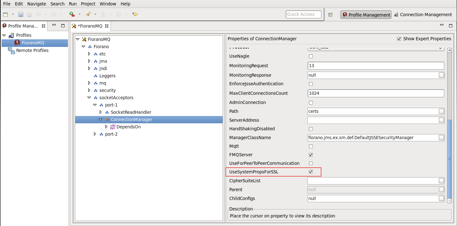
Task: Click the Forward navigation arrow icon
Action: pyautogui.click(x=54, y=14)
